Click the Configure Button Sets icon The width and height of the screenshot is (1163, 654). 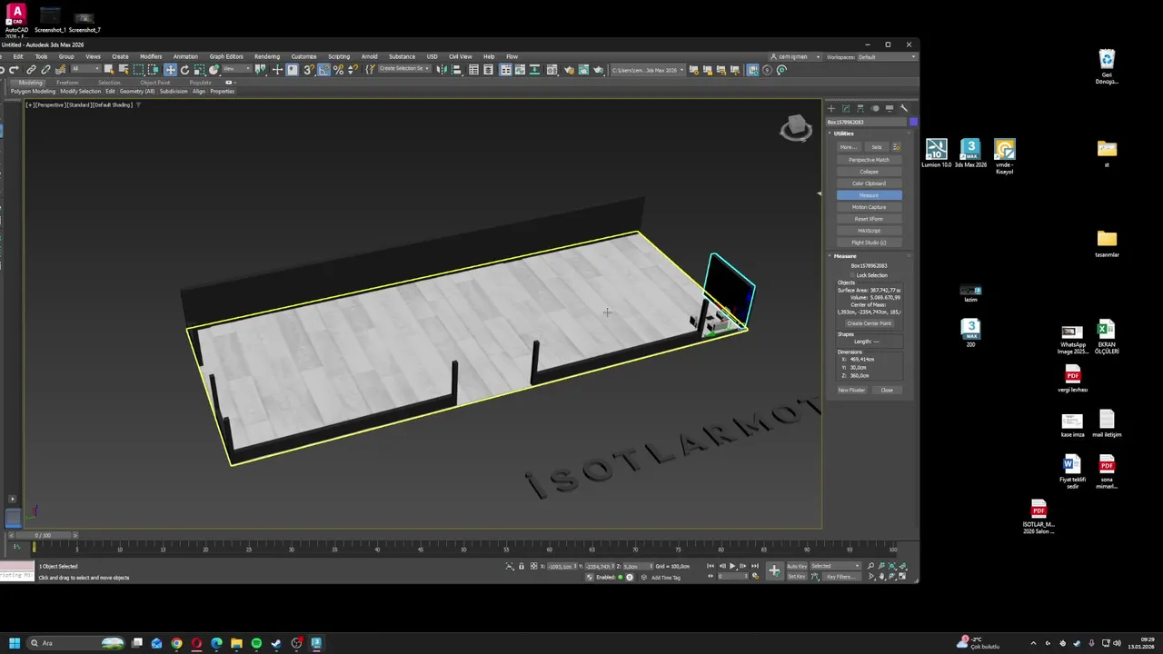[896, 147]
